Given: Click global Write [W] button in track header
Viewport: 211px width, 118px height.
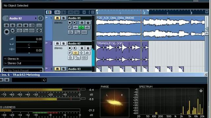Looking at the screenshot, I should click(x=76, y=12).
